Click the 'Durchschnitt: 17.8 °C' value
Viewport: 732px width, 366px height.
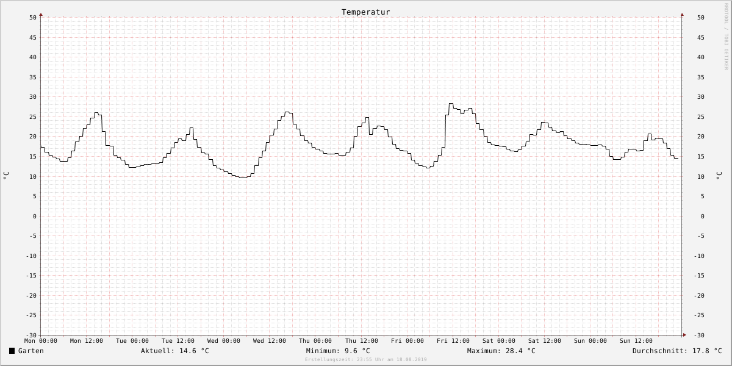click(677, 351)
